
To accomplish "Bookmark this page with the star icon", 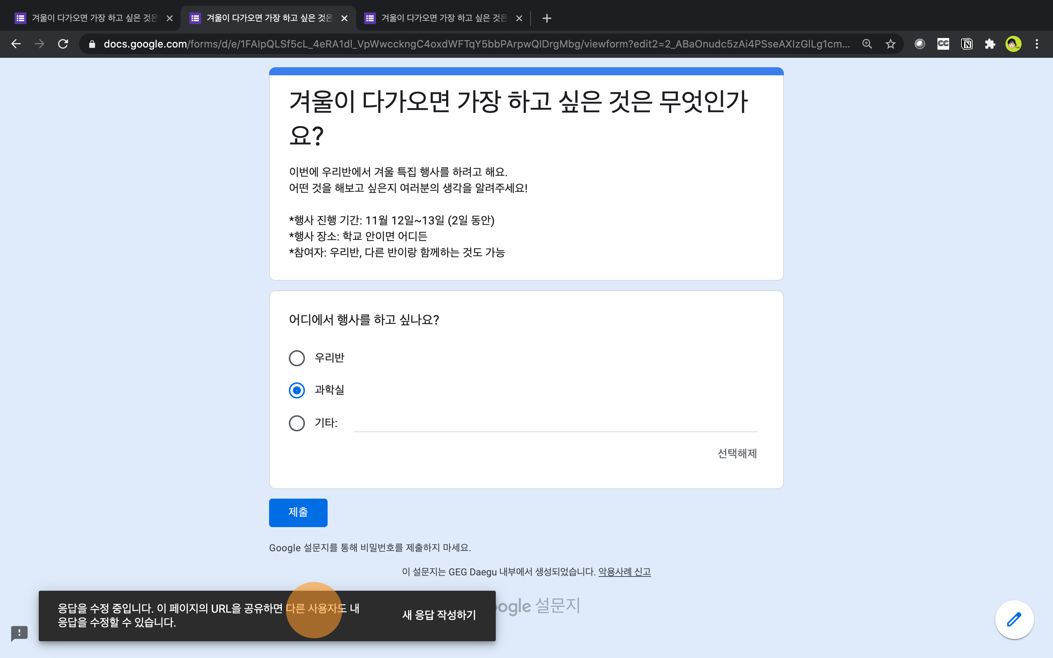I will [890, 44].
